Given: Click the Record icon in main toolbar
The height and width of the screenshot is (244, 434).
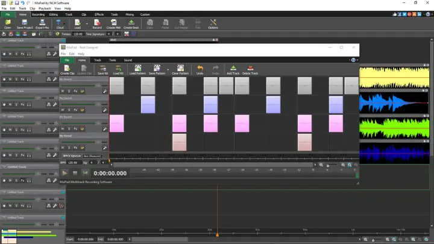Looking at the screenshot, I should 97,24.
